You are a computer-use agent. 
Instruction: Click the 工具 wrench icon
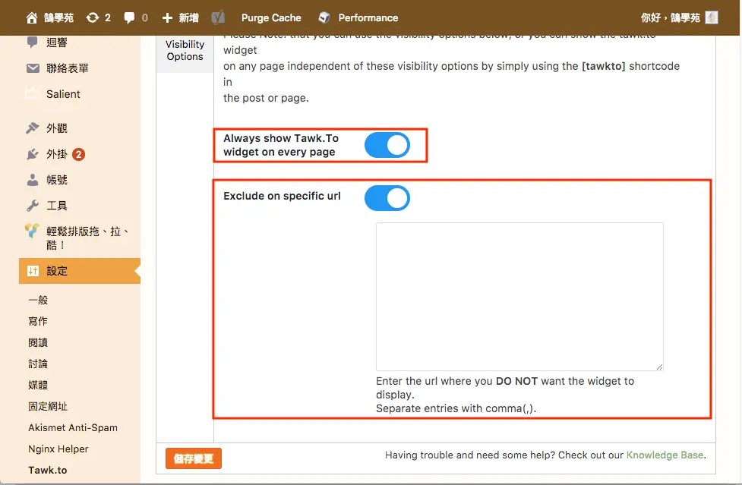(x=32, y=206)
